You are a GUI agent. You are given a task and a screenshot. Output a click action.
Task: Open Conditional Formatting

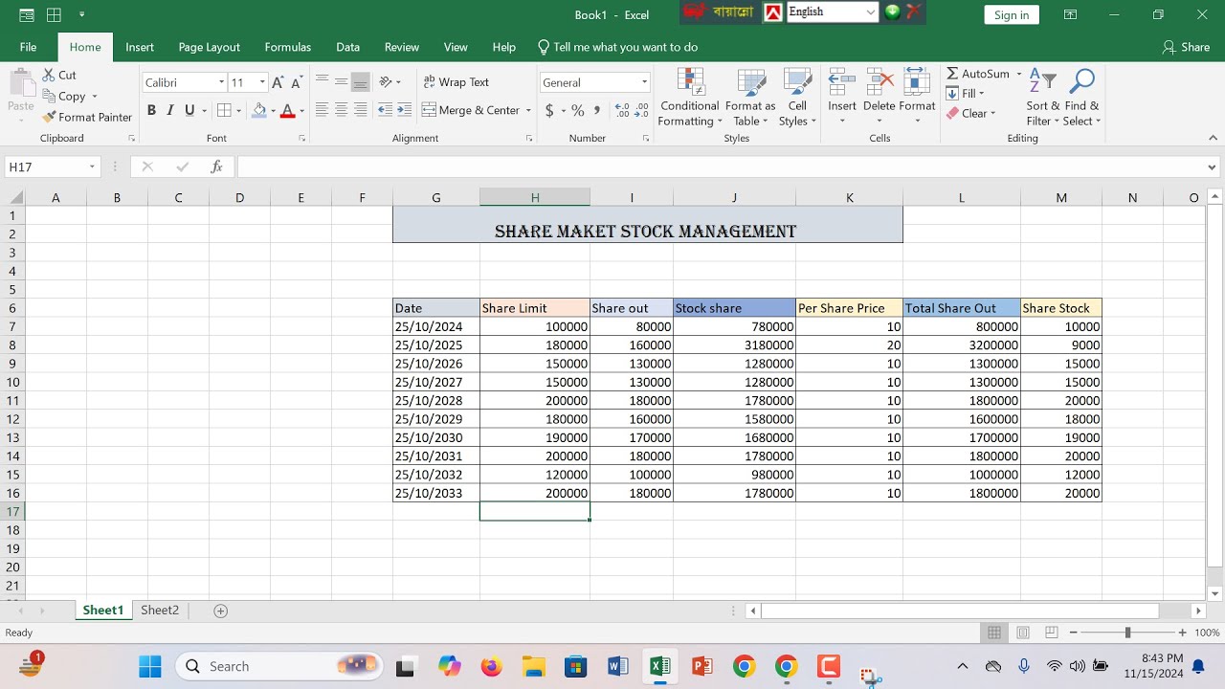tap(689, 98)
